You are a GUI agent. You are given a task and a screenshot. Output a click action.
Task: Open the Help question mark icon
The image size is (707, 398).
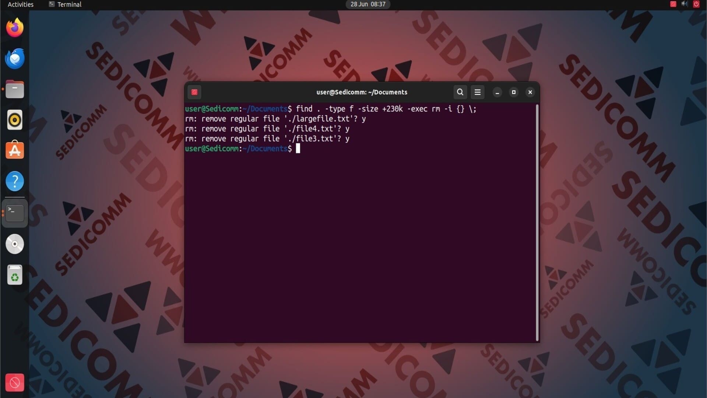[15, 181]
